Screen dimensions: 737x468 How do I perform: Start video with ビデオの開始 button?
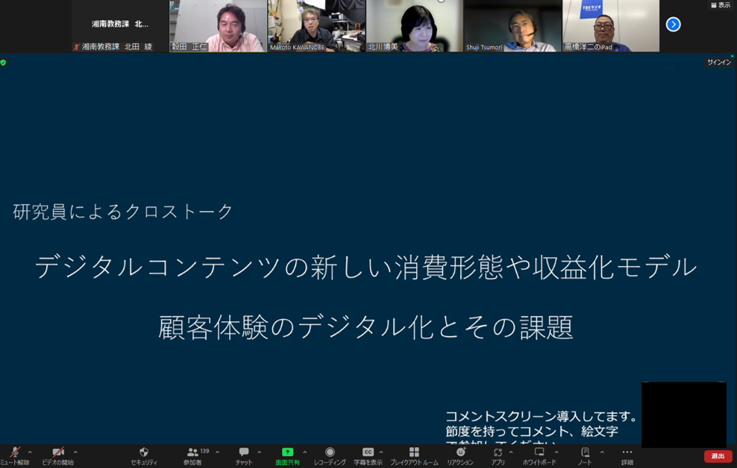pyautogui.click(x=57, y=454)
